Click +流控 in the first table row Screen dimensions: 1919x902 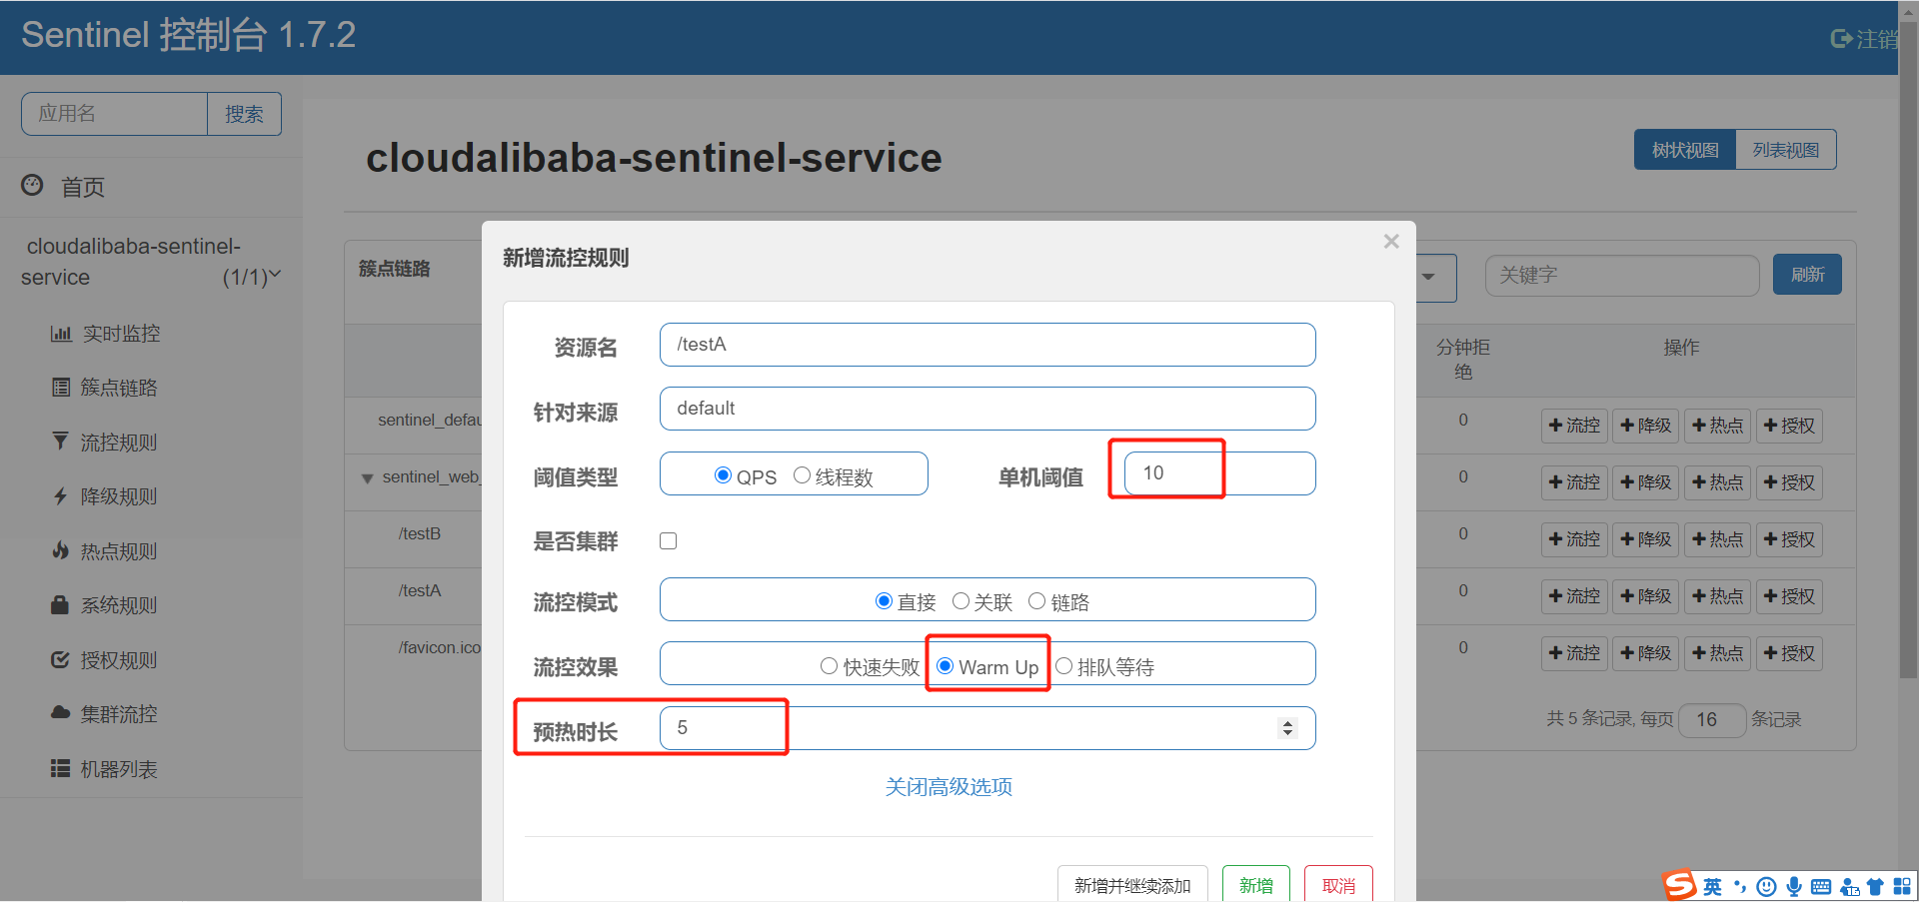[x=1574, y=426]
